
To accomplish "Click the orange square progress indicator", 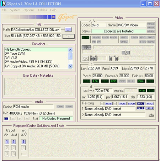I will [53, 17].
